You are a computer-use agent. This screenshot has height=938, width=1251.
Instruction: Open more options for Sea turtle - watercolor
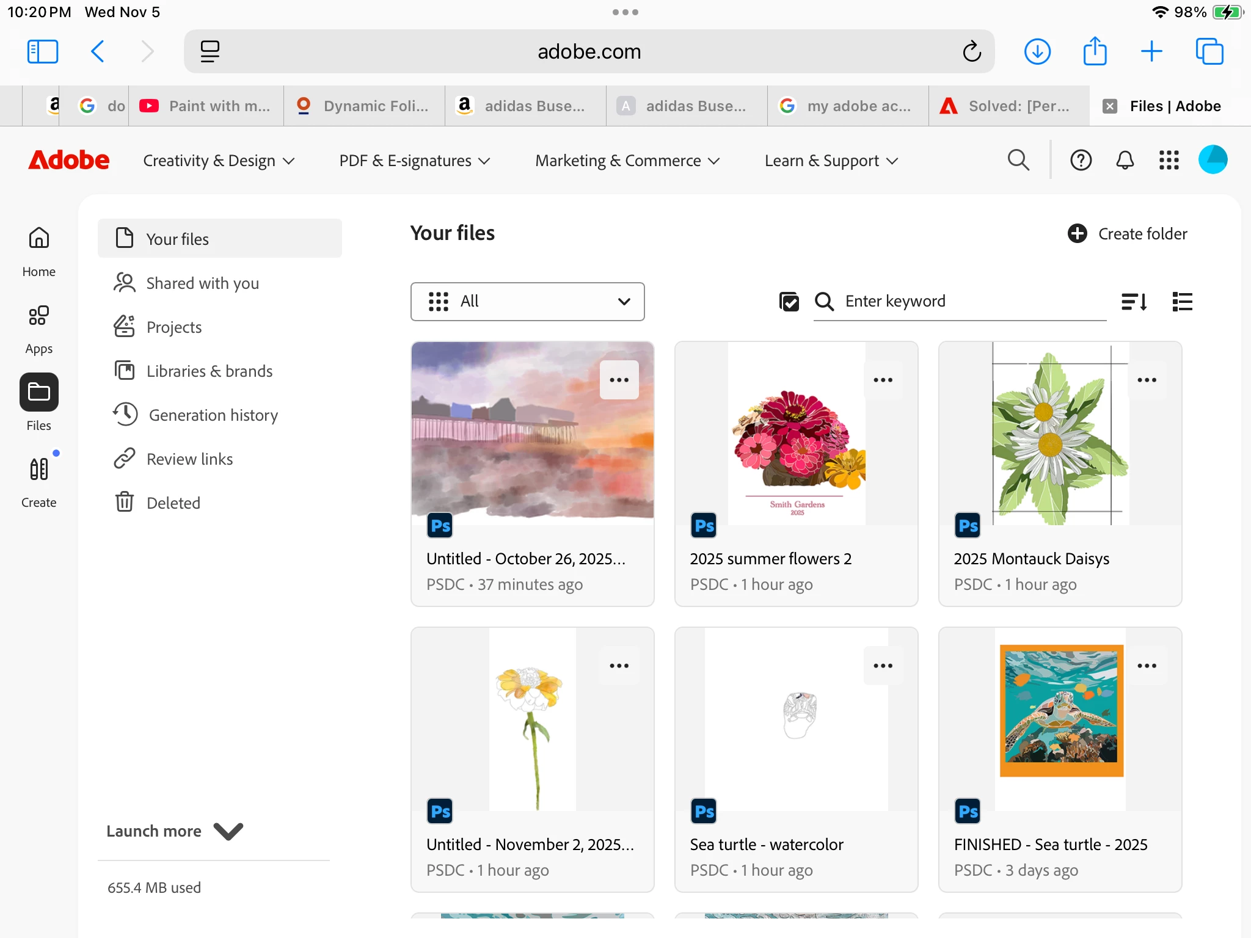883,666
